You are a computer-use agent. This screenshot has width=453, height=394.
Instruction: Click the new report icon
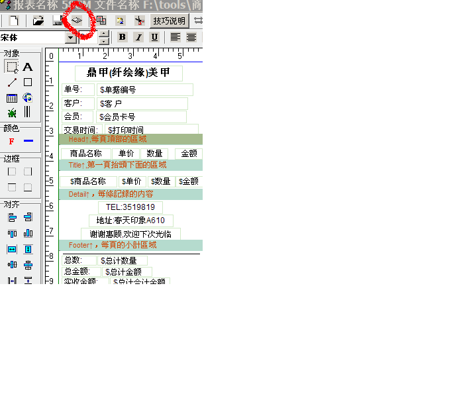tap(13, 21)
